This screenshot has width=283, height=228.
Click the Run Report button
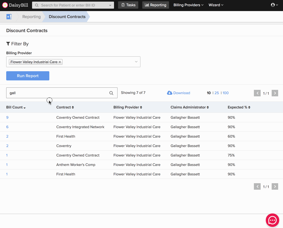[28, 76]
